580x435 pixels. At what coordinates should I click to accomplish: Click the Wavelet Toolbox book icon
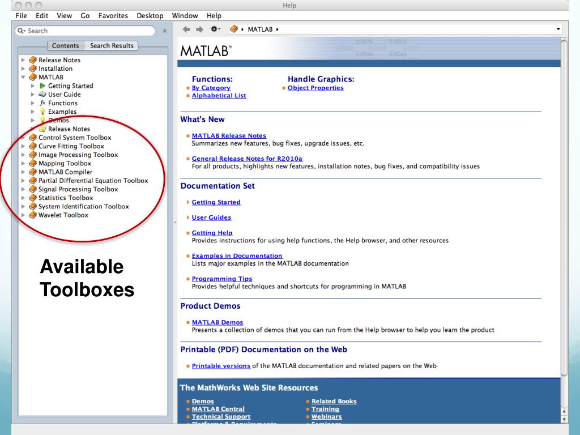(x=33, y=215)
